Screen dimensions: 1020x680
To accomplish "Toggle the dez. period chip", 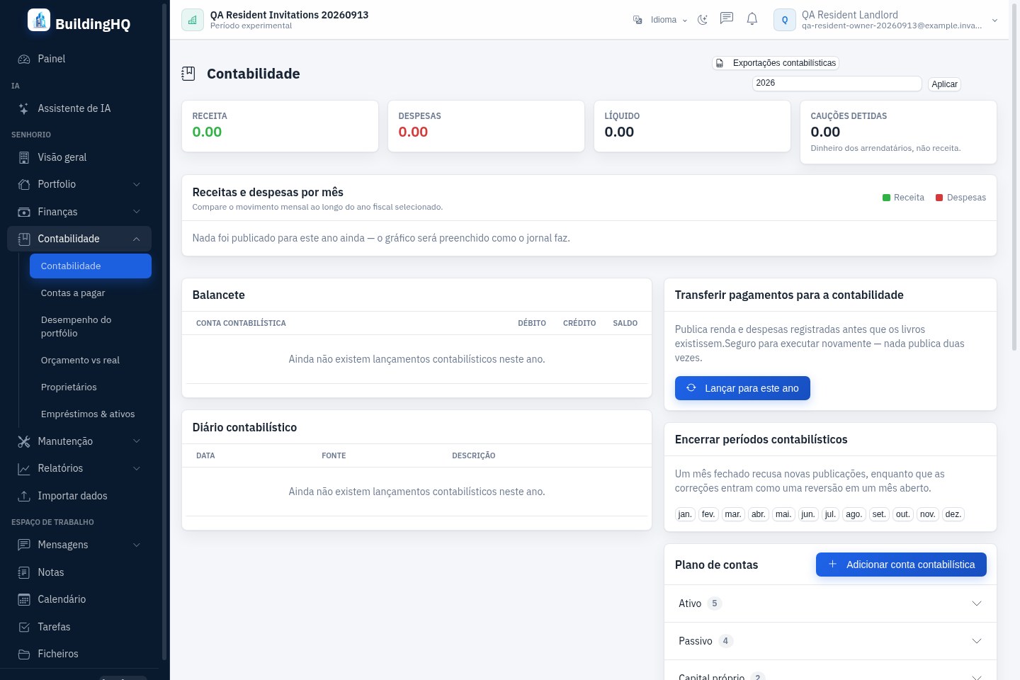I will point(953,514).
